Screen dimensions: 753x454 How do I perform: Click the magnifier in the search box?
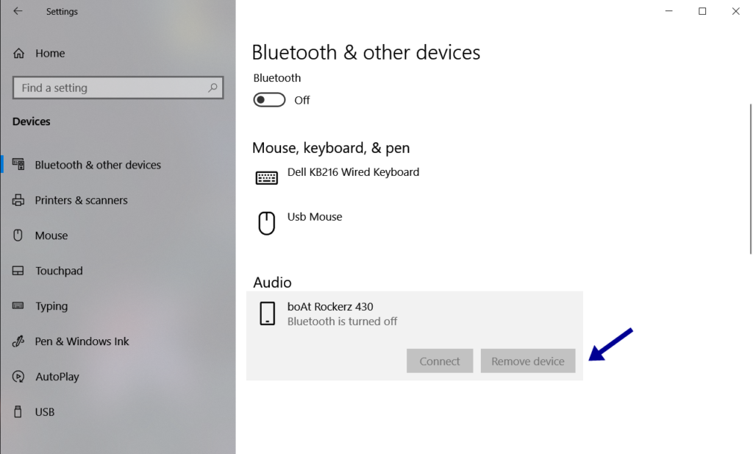214,87
